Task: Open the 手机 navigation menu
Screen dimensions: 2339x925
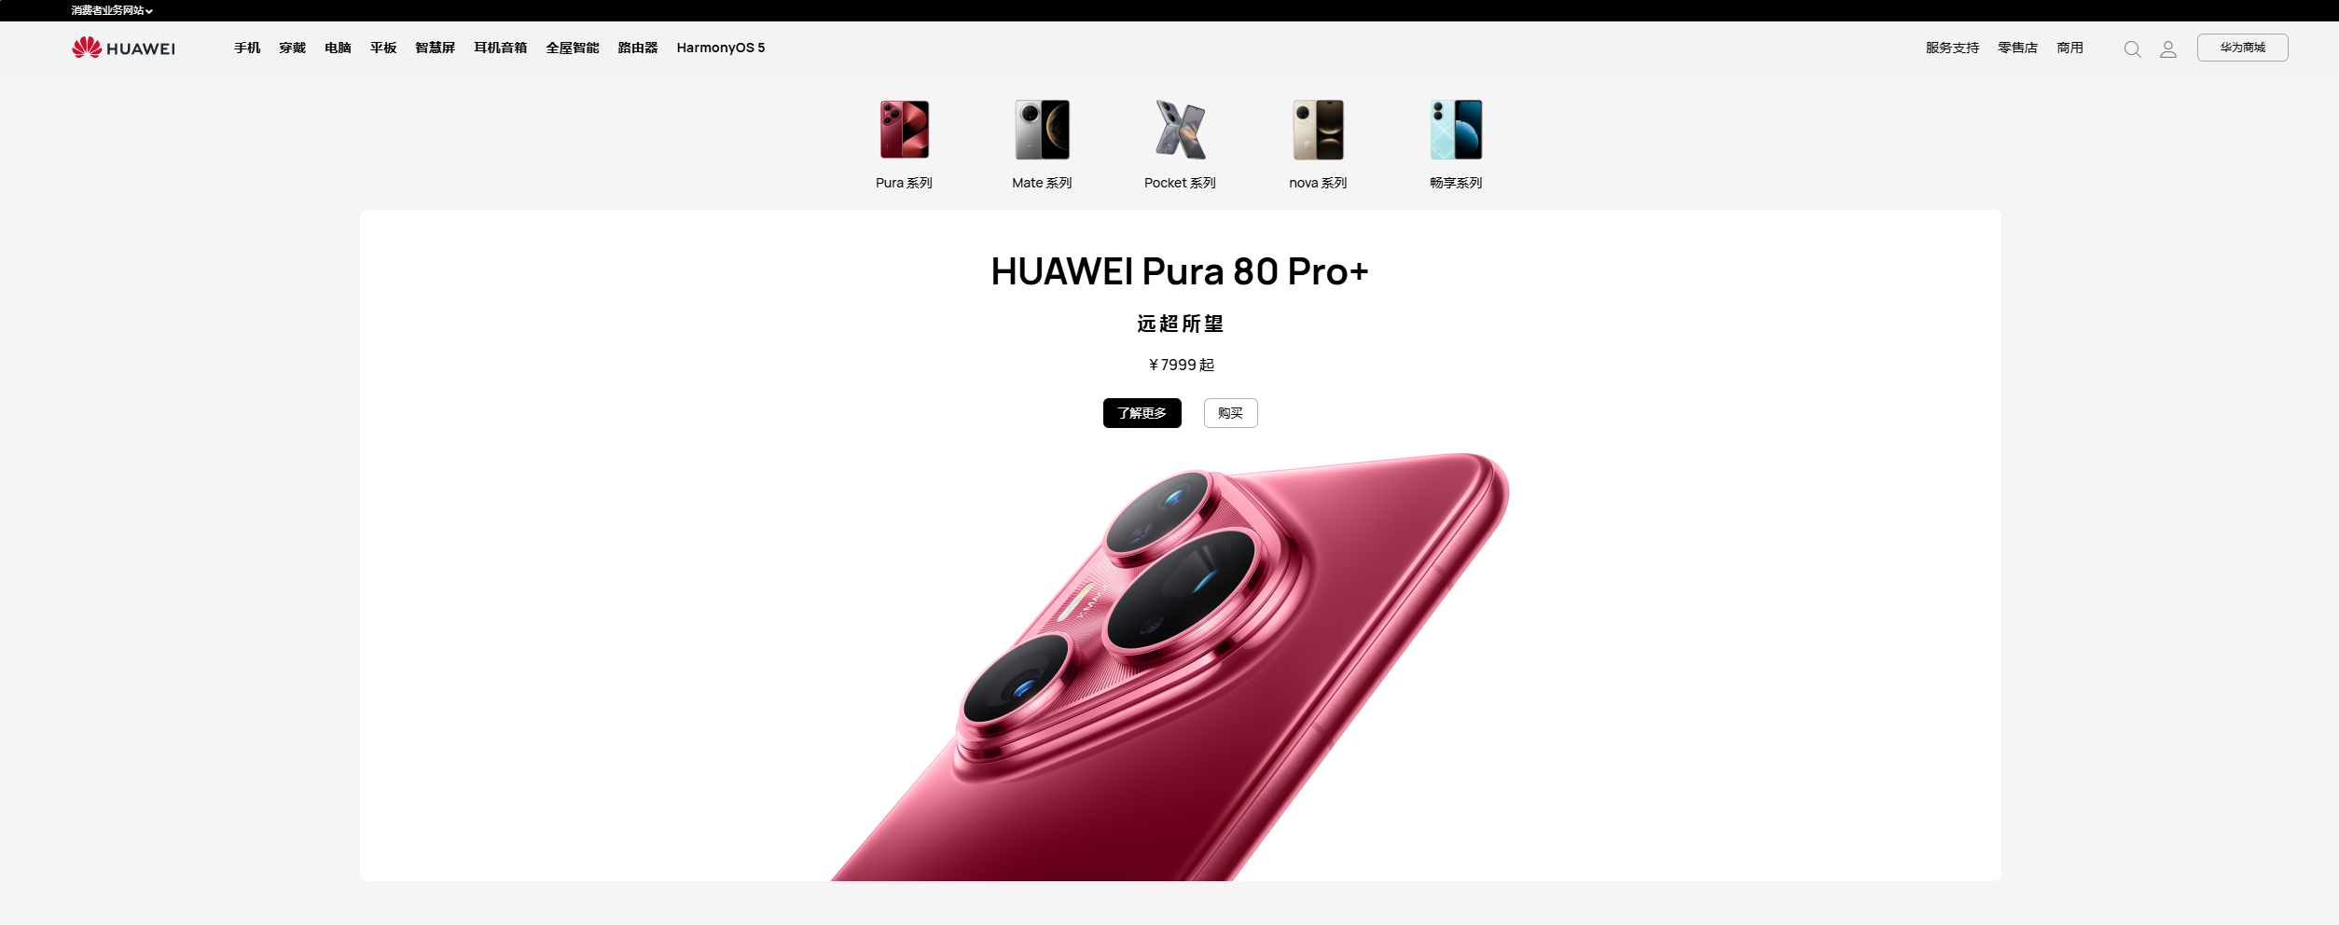Action: point(247,48)
